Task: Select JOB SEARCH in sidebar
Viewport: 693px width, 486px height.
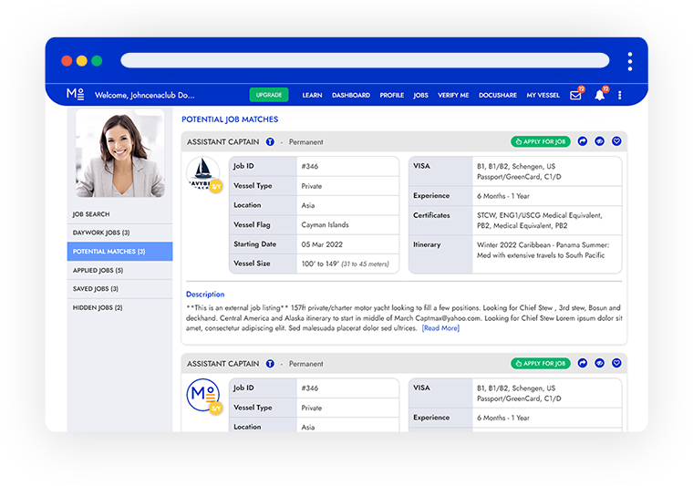Action: tap(119, 214)
